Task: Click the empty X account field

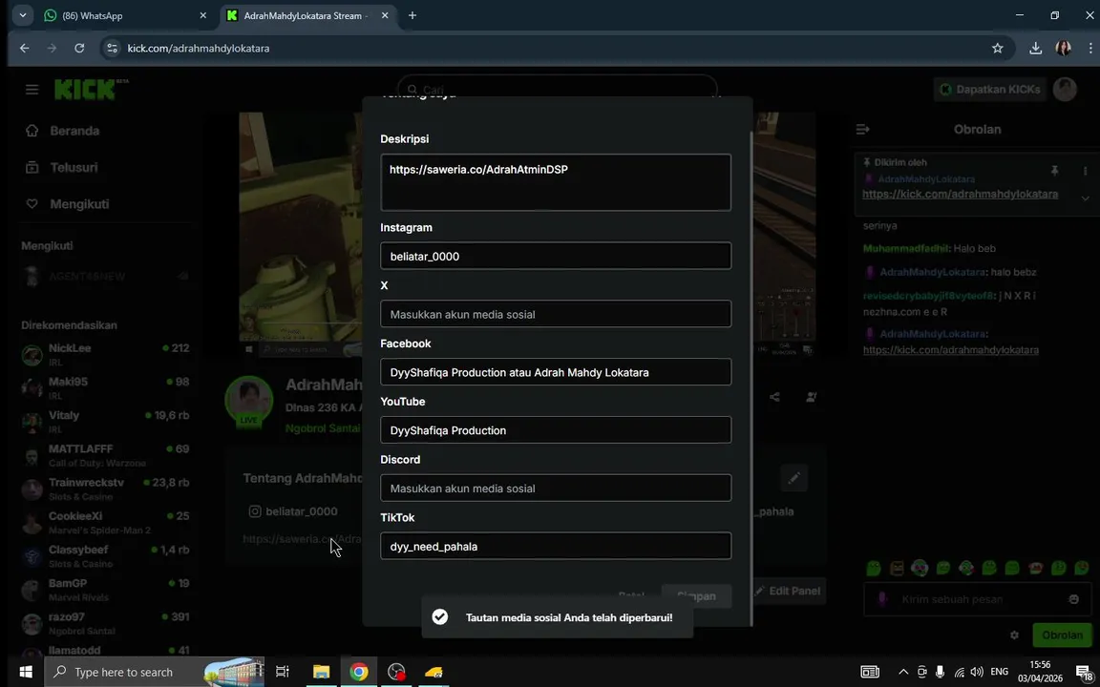Action: click(556, 314)
